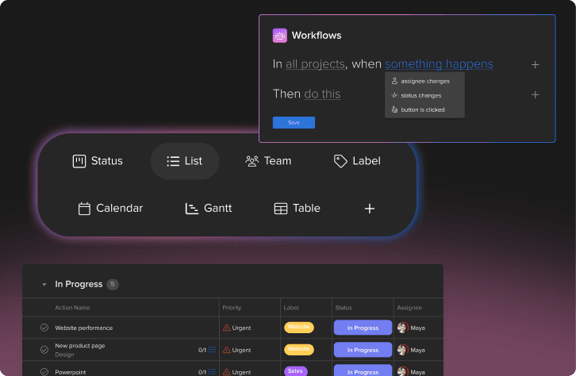Click the Status board icon
Viewport: 576px width, 376px height.
pyautogui.click(x=79, y=161)
